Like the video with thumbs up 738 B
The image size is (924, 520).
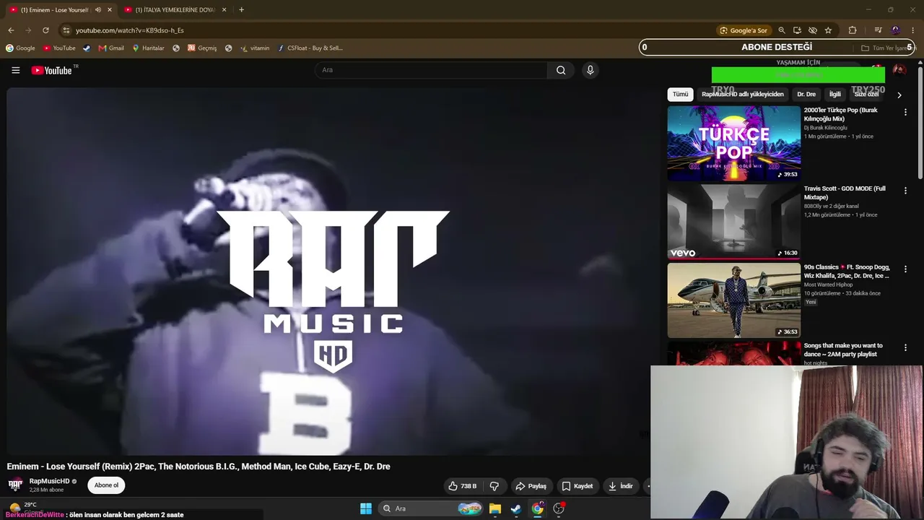pos(461,486)
